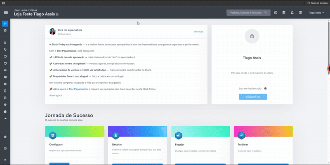Screen dimensions: 330x165
Task: Open the Tiago Assis account dropdown
Action: point(316,13)
